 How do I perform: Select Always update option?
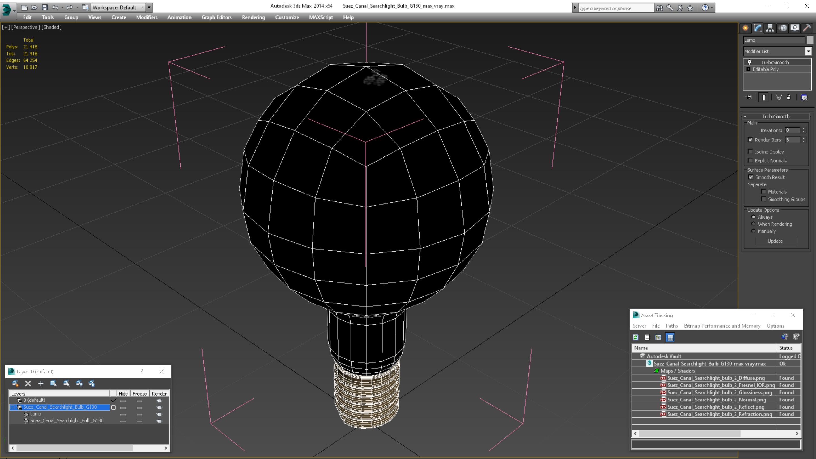pyautogui.click(x=753, y=217)
